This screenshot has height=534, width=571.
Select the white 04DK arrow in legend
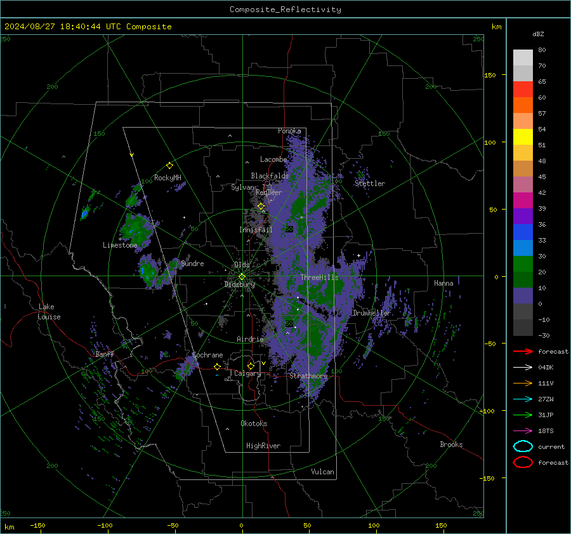coord(523,367)
